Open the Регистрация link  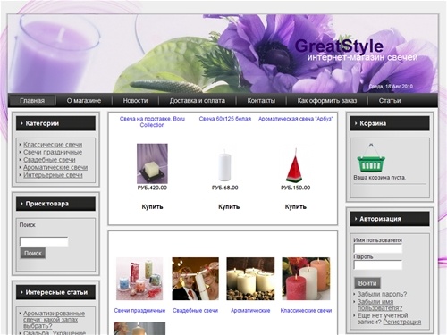click(x=402, y=322)
